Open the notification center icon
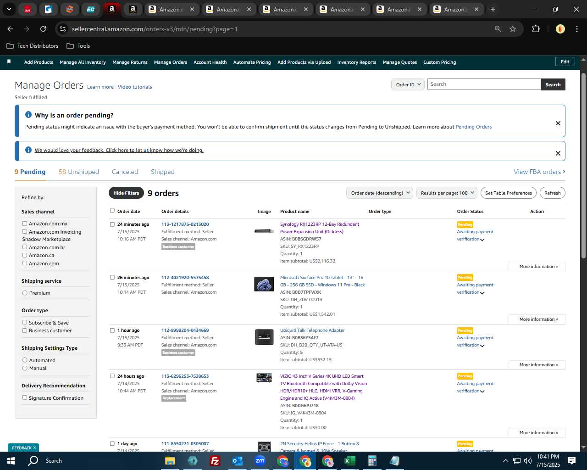The height and width of the screenshot is (470, 587). 572,461
